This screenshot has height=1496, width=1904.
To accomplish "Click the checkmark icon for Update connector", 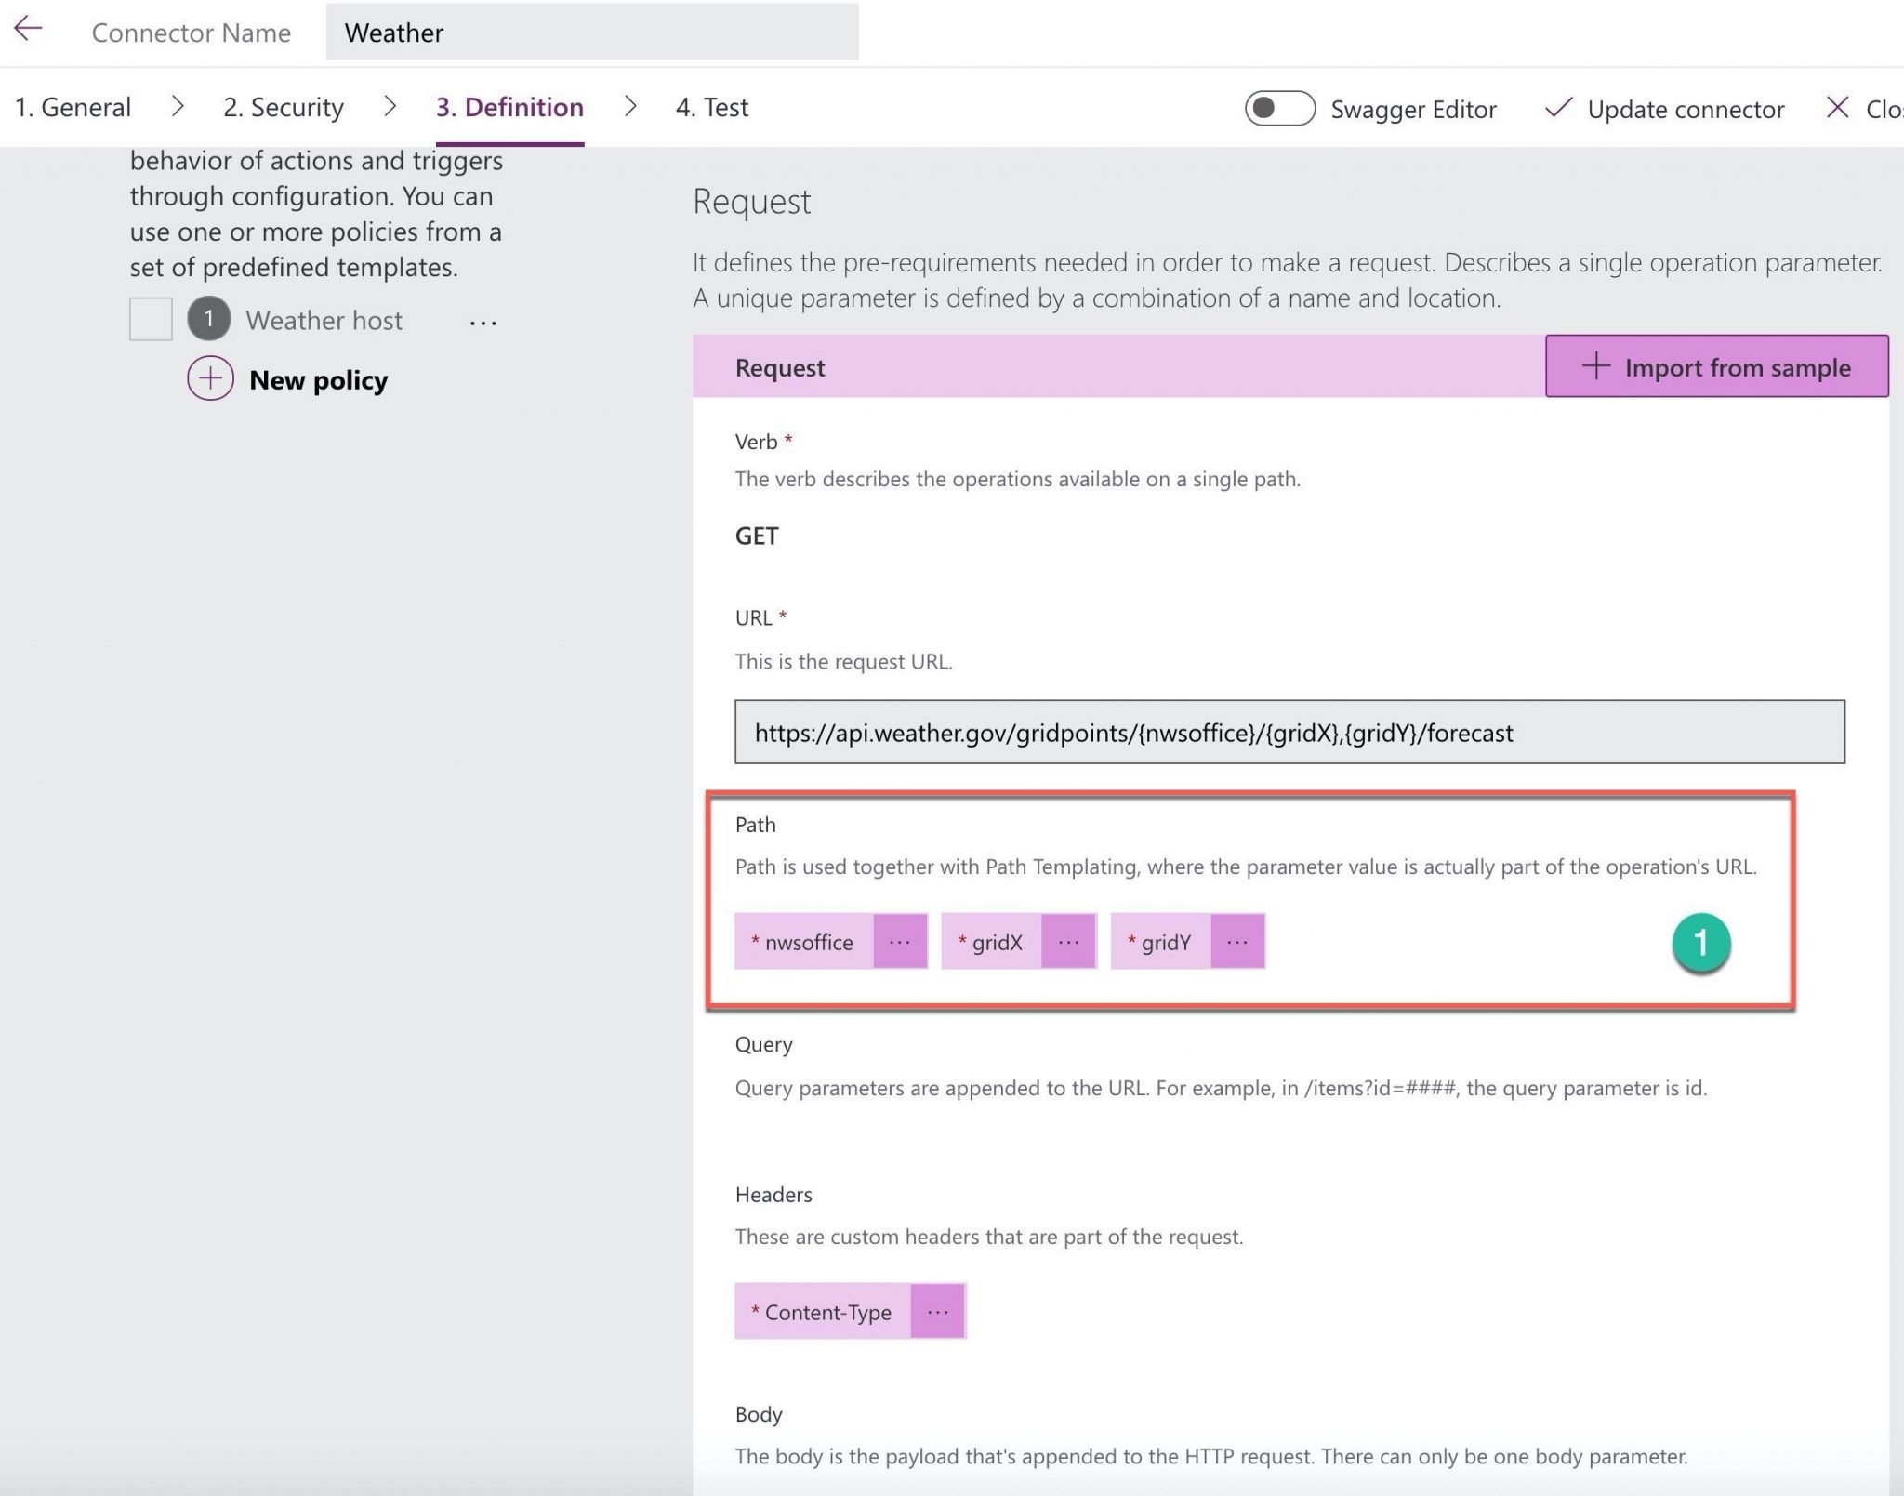I will pos(1557,108).
